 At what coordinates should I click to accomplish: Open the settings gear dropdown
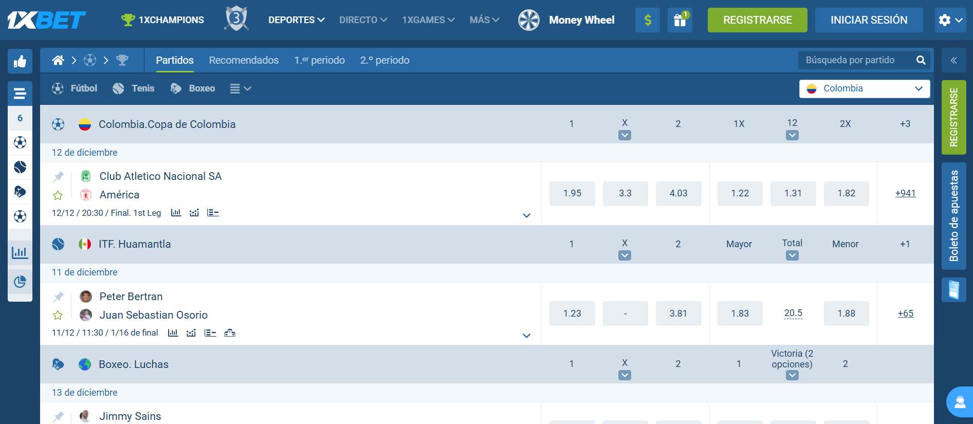pyautogui.click(x=950, y=20)
